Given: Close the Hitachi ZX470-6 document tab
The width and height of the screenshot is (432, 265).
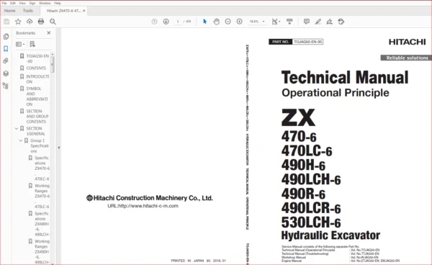Looking at the screenshot, I should [x=84, y=11].
